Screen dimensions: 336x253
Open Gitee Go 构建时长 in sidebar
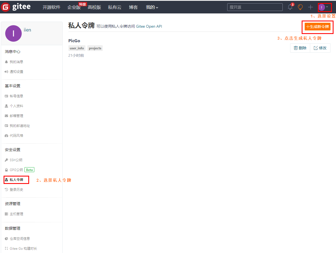(23, 249)
